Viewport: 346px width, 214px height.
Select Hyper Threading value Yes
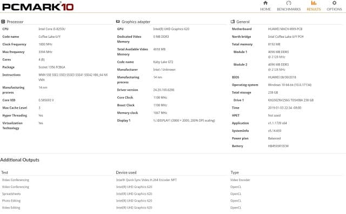41,116
